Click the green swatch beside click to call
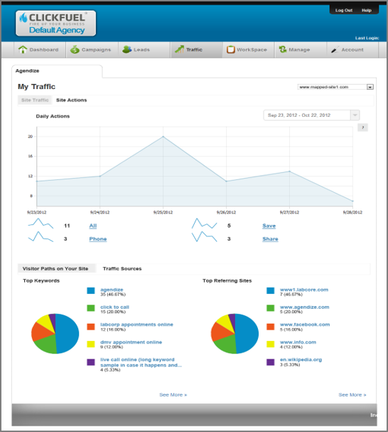Screen dimensions: 388x432 coord(91,308)
